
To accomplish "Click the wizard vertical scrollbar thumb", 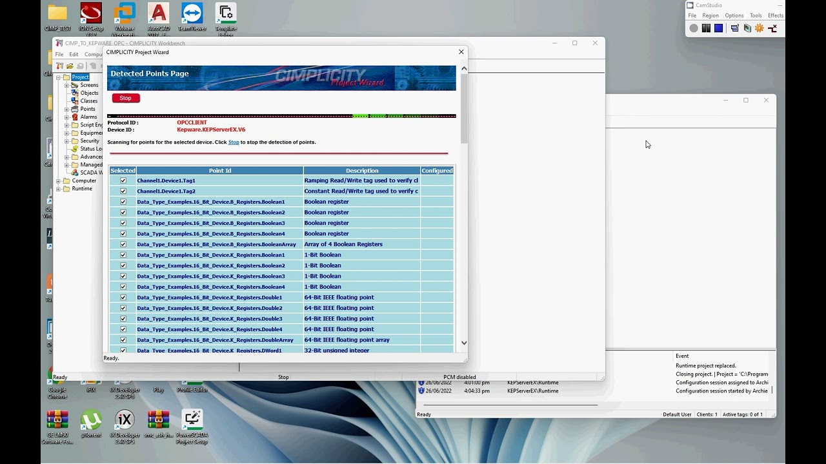I will click(463, 108).
